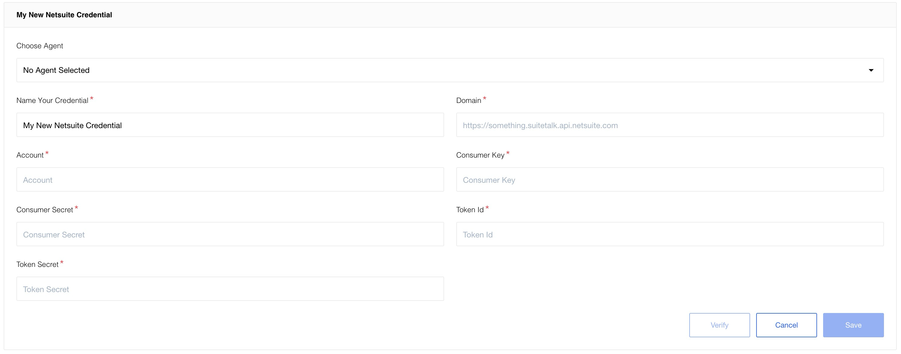Cancel the credential form
Screen dimensions: 901x354
786,325
